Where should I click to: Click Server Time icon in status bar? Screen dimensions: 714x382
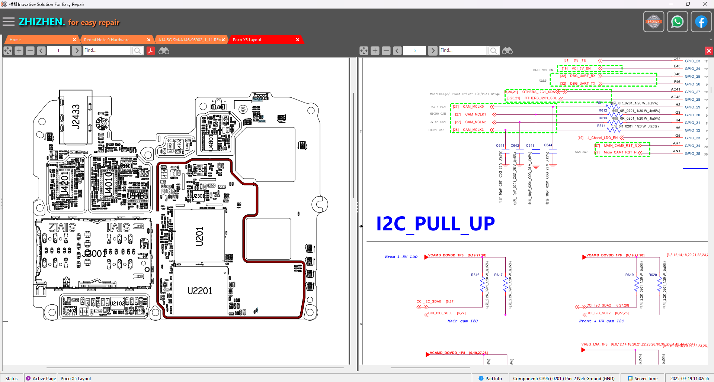point(630,378)
